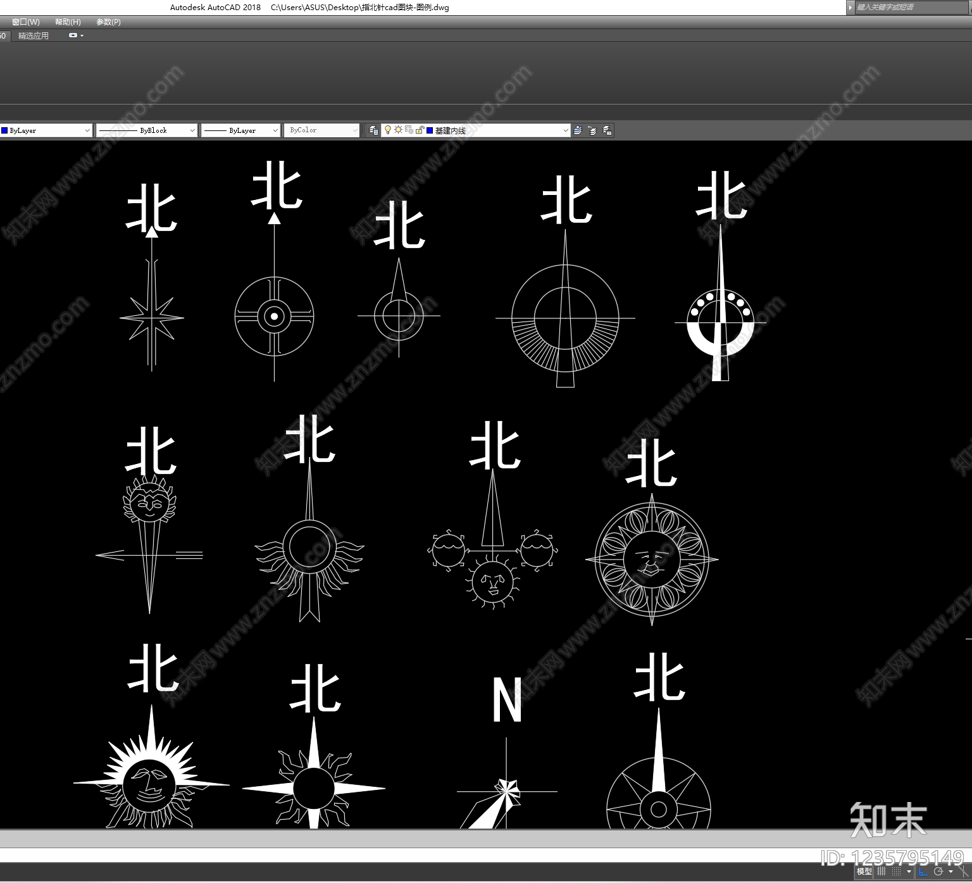The height and width of the screenshot is (883, 972).
Task: Toggle layer lock padlock icon
Action: pyautogui.click(x=419, y=130)
